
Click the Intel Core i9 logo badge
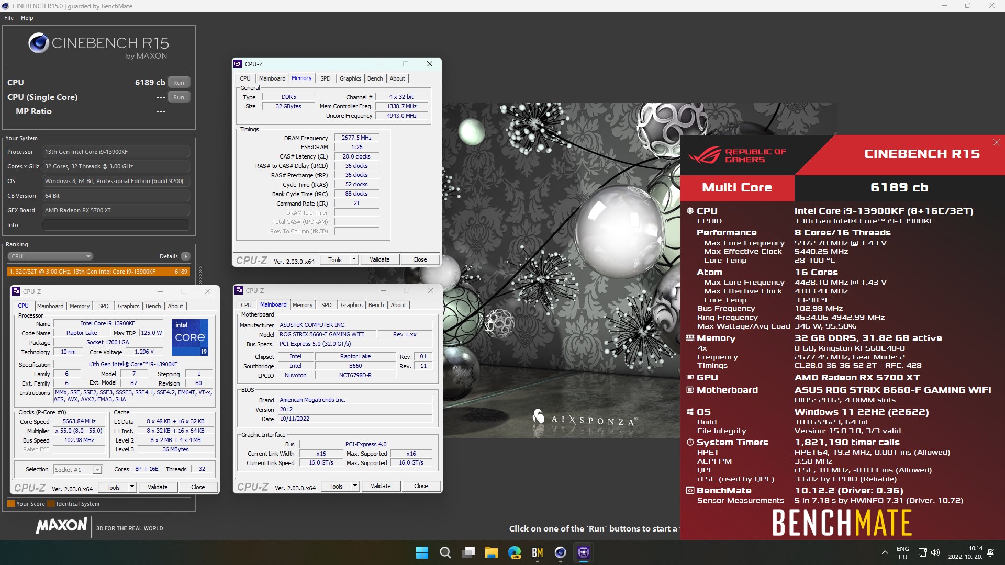pos(190,337)
